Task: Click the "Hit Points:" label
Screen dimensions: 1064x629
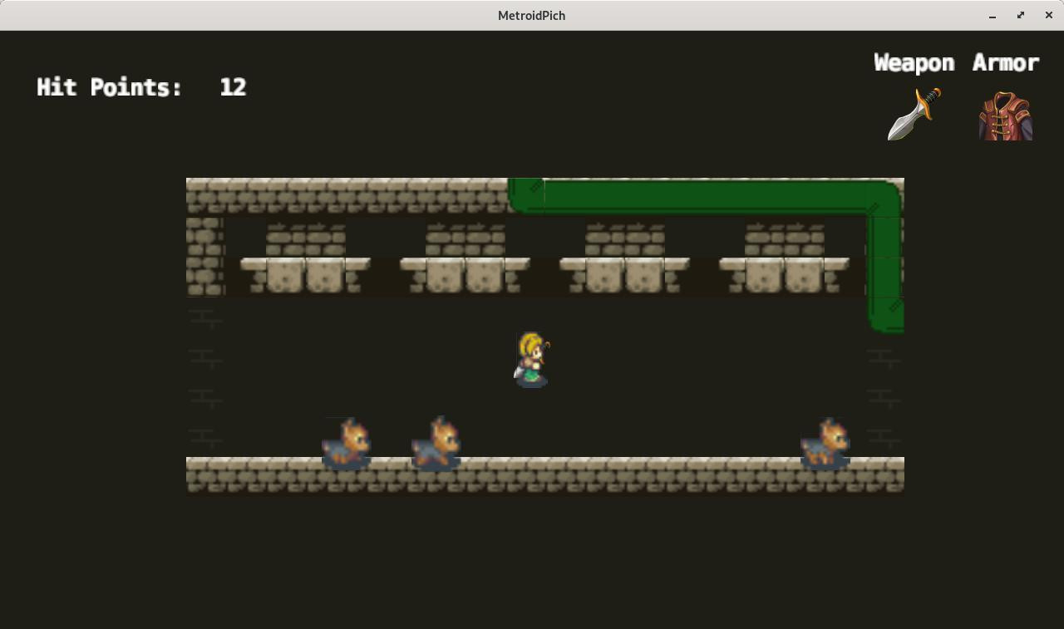Action: [x=110, y=87]
